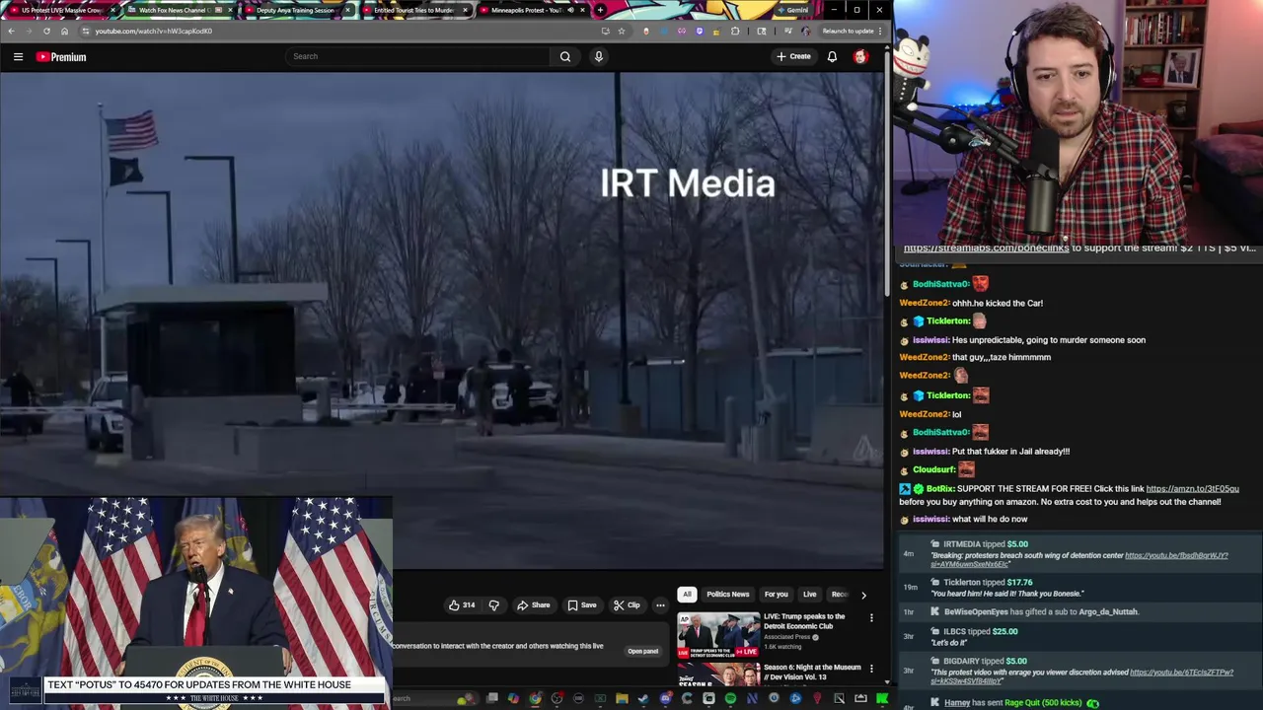View site information icon in address bar

(x=86, y=31)
